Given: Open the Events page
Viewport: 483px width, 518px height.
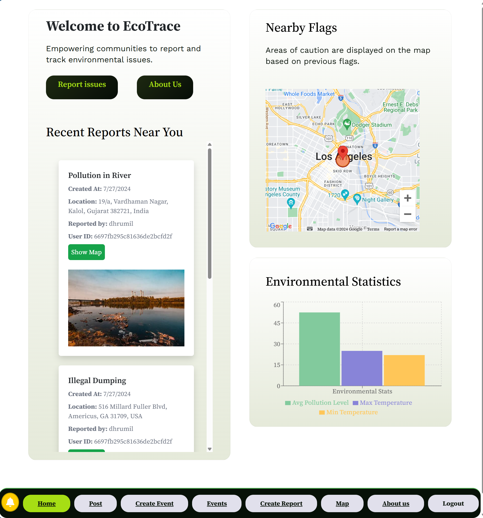Looking at the screenshot, I should pyautogui.click(x=217, y=503).
